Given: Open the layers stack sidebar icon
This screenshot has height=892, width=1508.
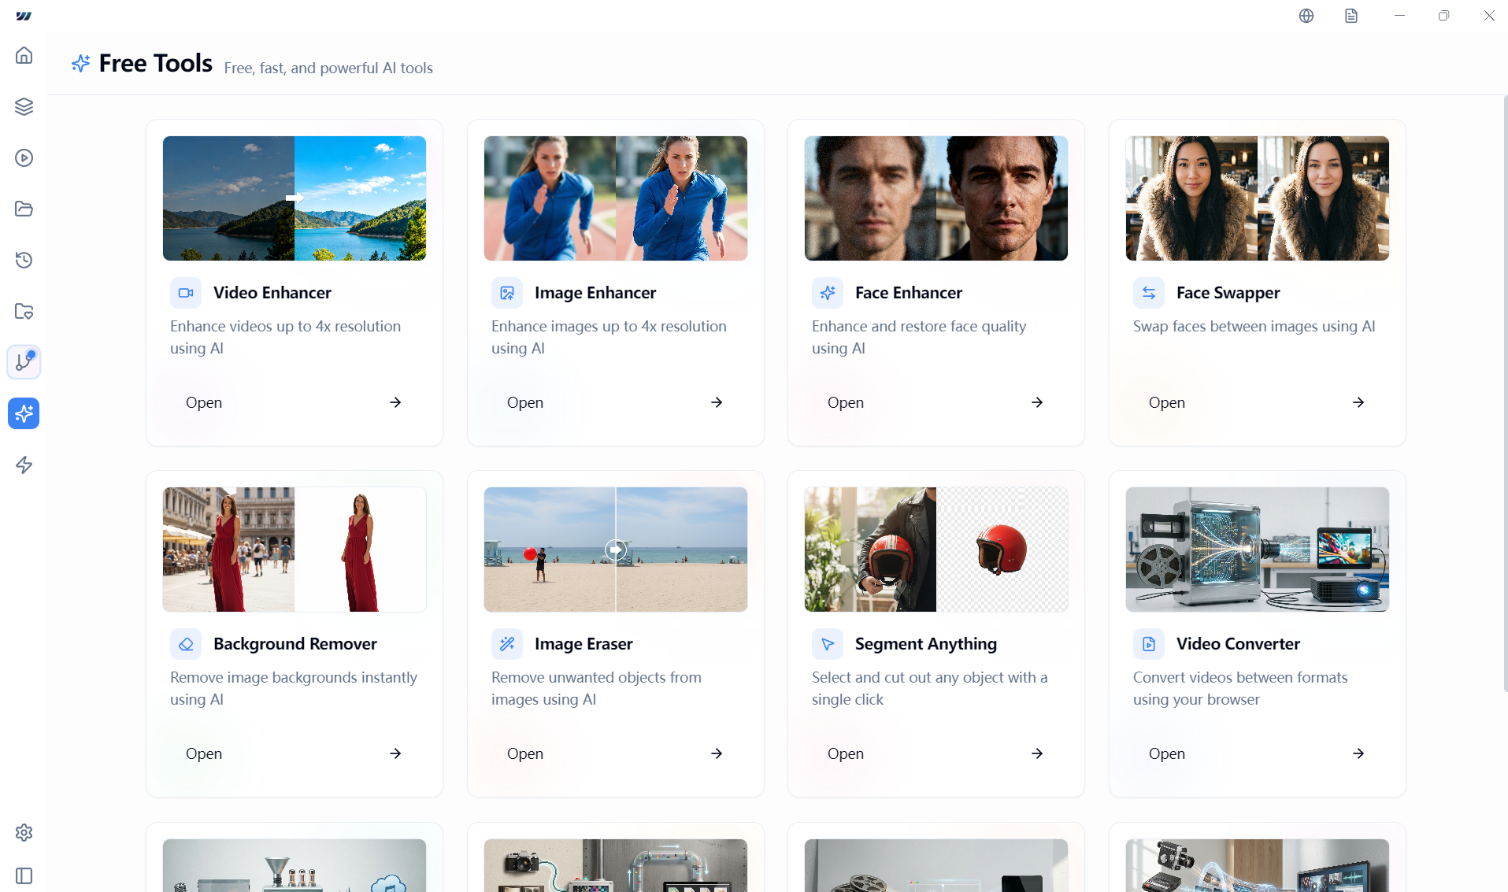Looking at the screenshot, I should click(24, 106).
